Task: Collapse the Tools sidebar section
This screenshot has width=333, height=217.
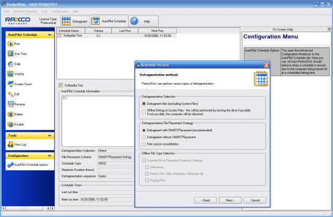Action: click(49, 135)
